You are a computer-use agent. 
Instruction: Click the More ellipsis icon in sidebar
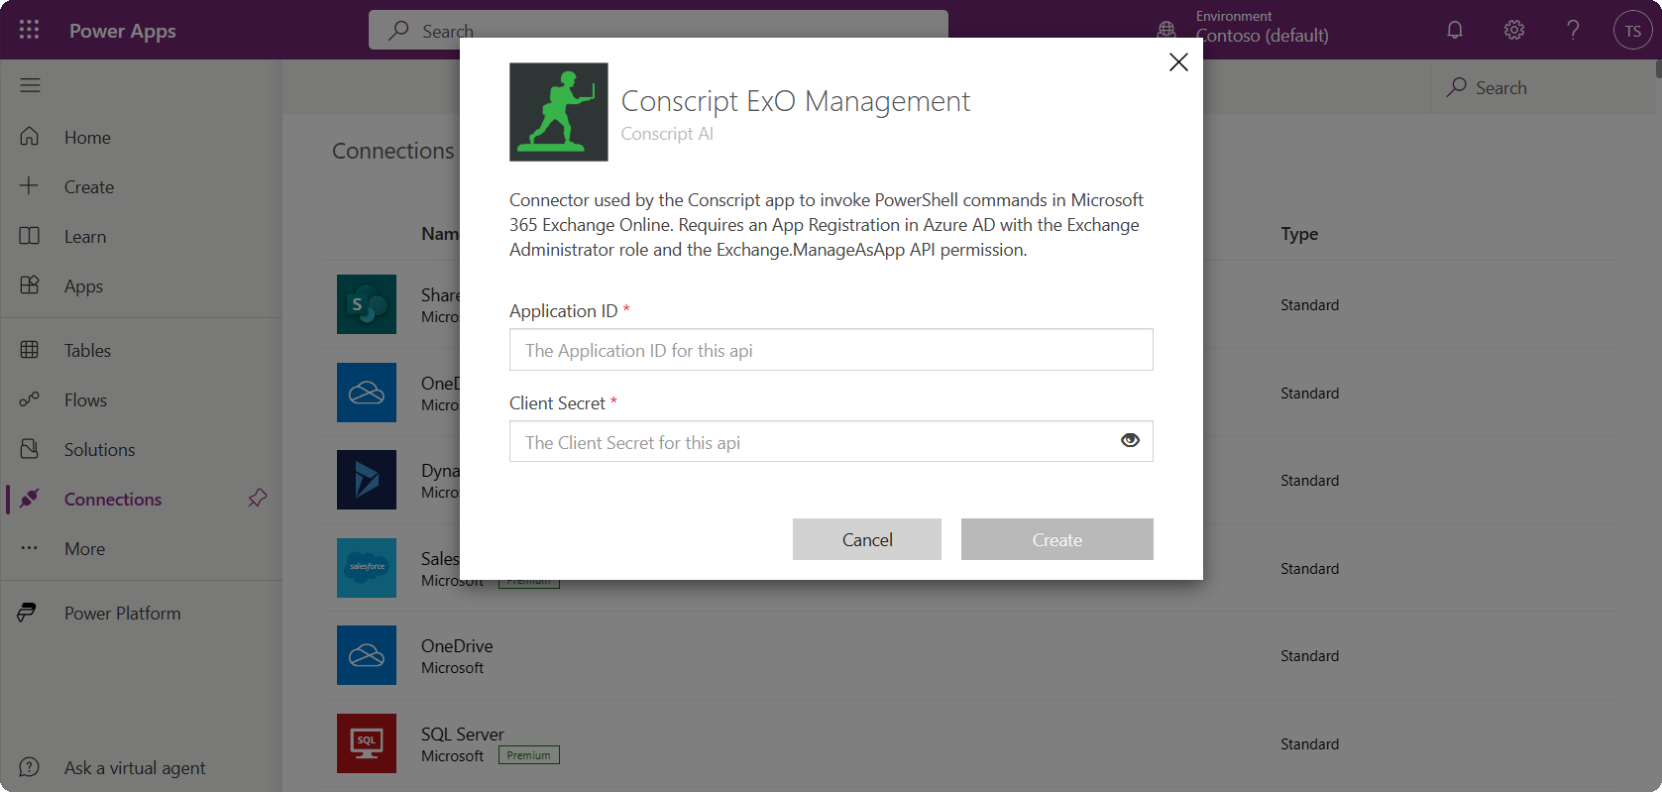point(30,548)
